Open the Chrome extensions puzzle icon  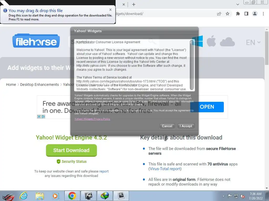click(x=238, y=14)
